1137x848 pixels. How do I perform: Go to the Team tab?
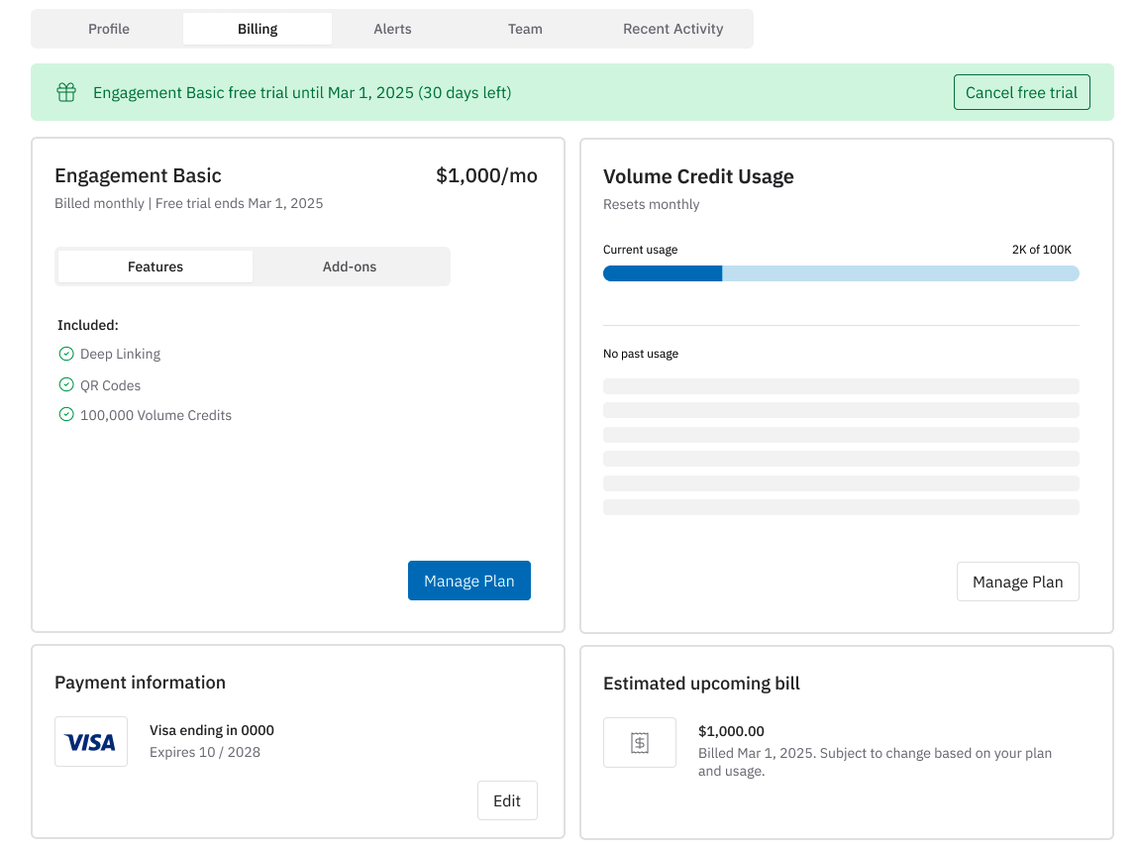point(525,29)
